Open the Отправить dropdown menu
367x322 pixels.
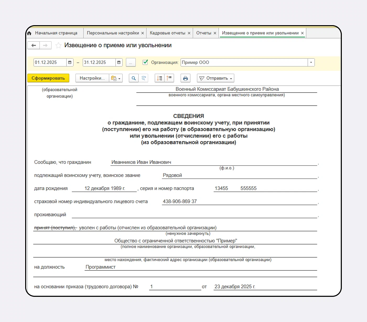tap(215, 78)
